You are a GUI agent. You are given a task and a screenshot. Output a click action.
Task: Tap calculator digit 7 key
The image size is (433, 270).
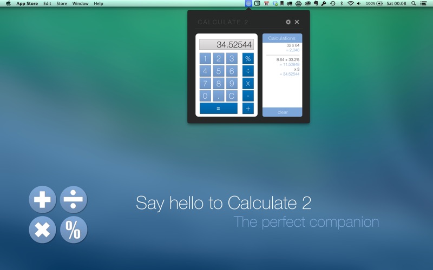(205, 84)
